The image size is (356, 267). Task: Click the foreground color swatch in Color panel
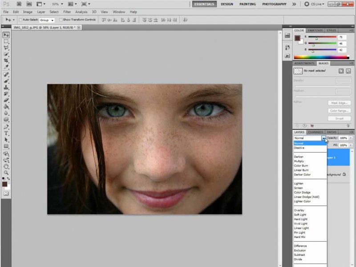(297, 38)
